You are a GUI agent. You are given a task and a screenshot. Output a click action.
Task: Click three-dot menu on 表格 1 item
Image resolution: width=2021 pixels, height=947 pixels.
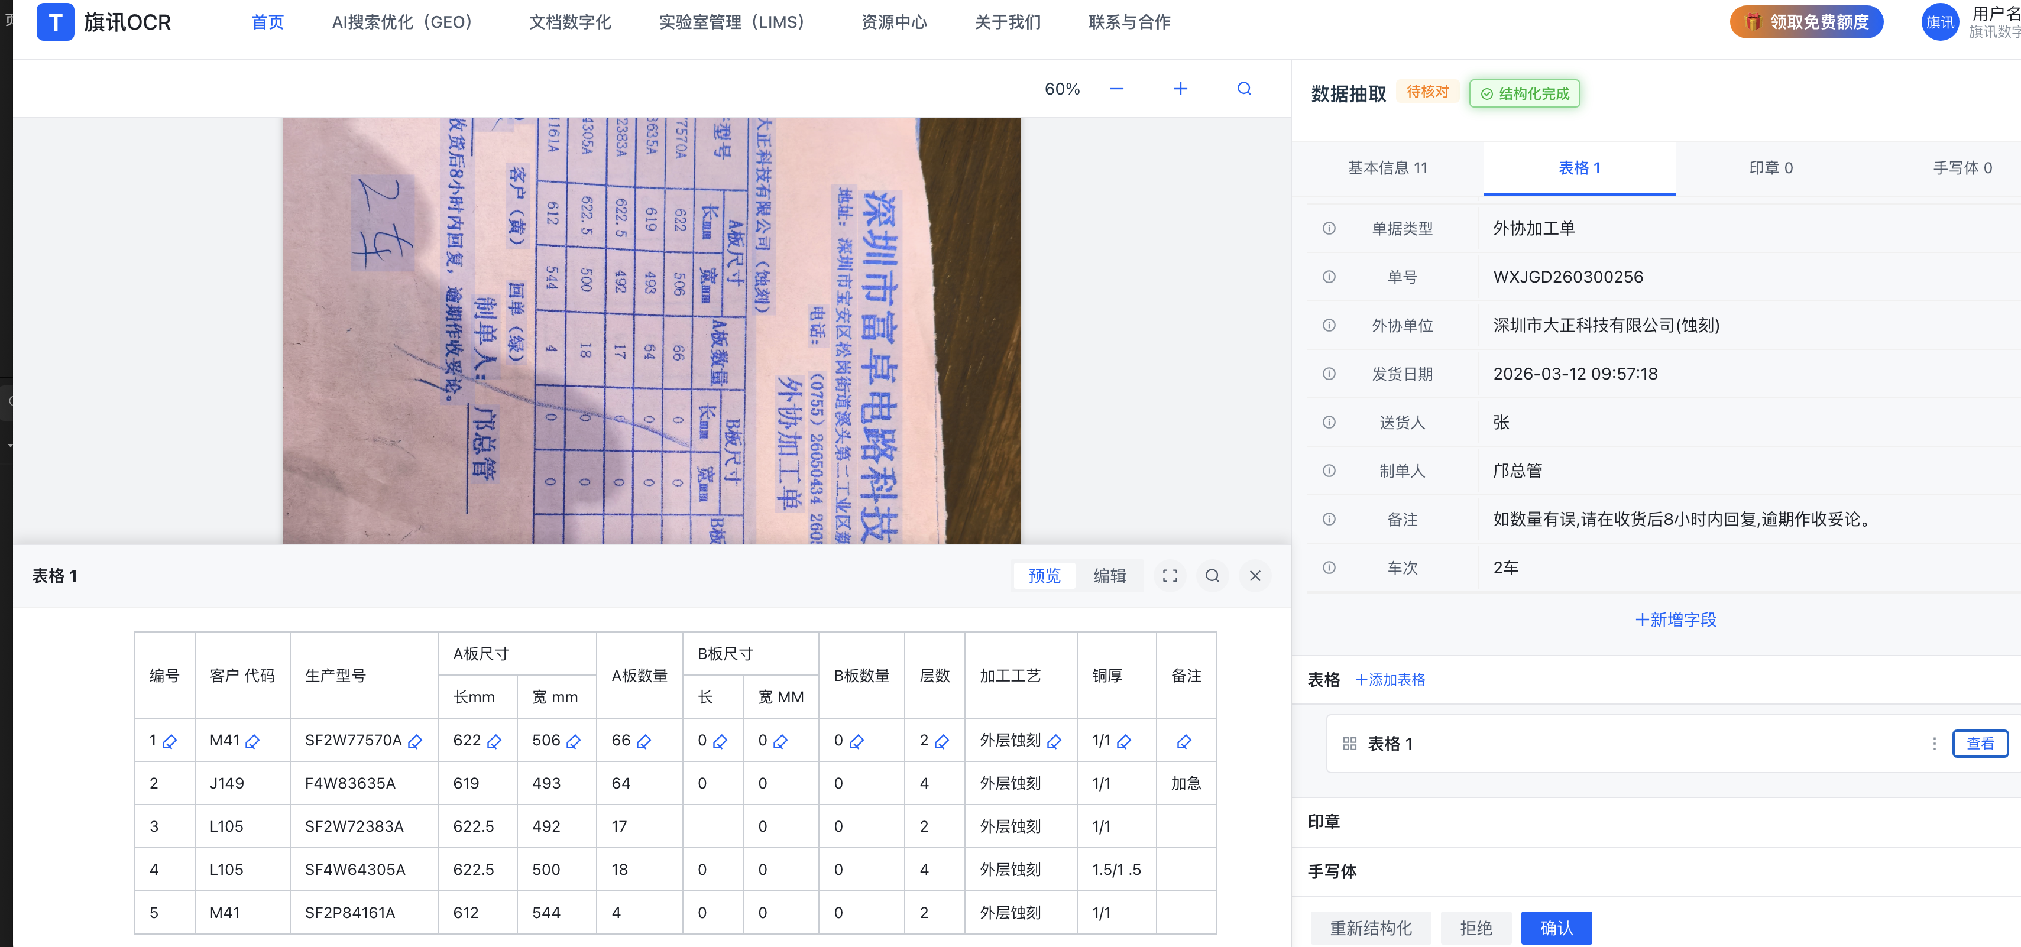pyautogui.click(x=1934, y=743)
